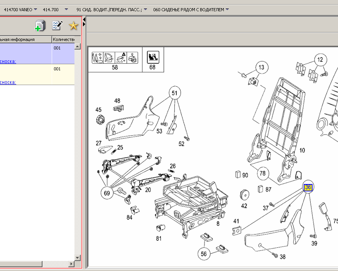Select highlighted callout 36 in diagram
This screenshot has height=271, width=338.
coord(308,187)
